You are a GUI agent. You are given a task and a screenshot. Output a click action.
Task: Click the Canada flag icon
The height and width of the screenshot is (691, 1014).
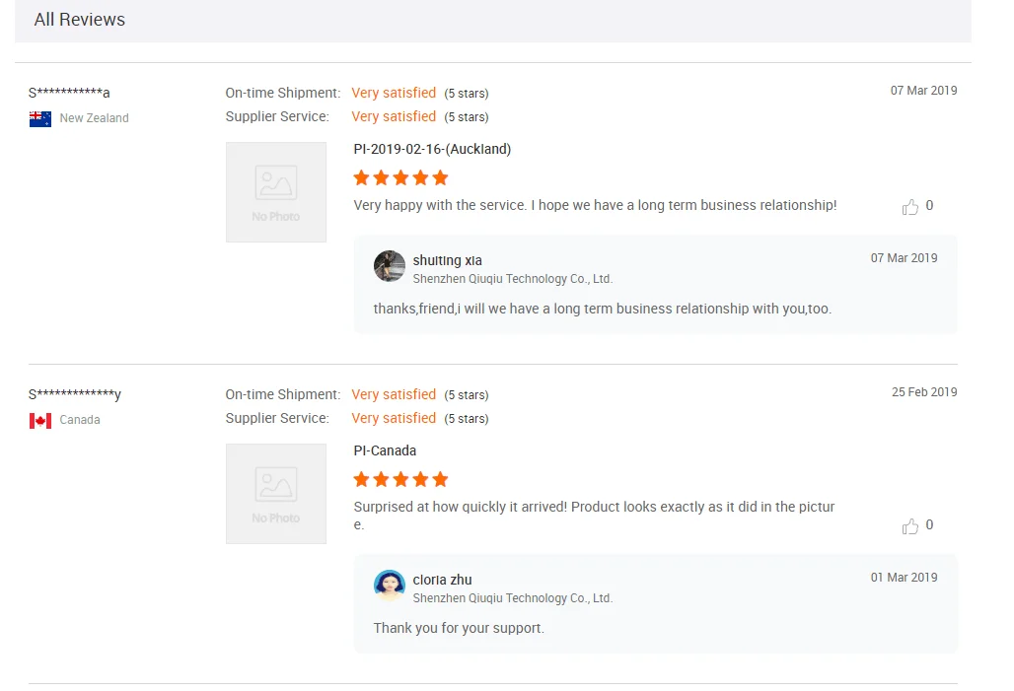(x=40, y=420)
